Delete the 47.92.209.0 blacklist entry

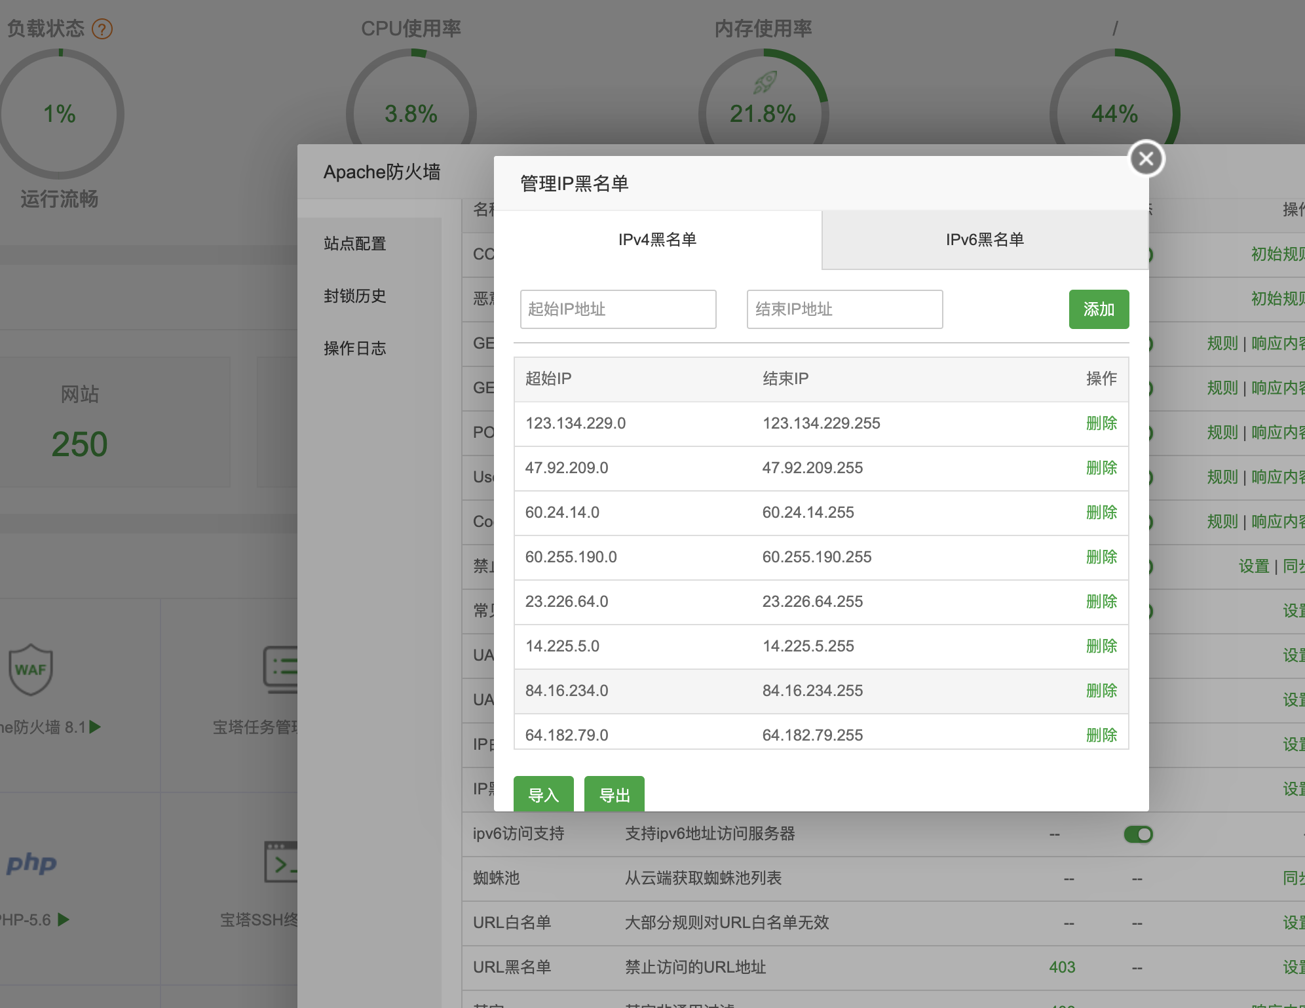1101,468
